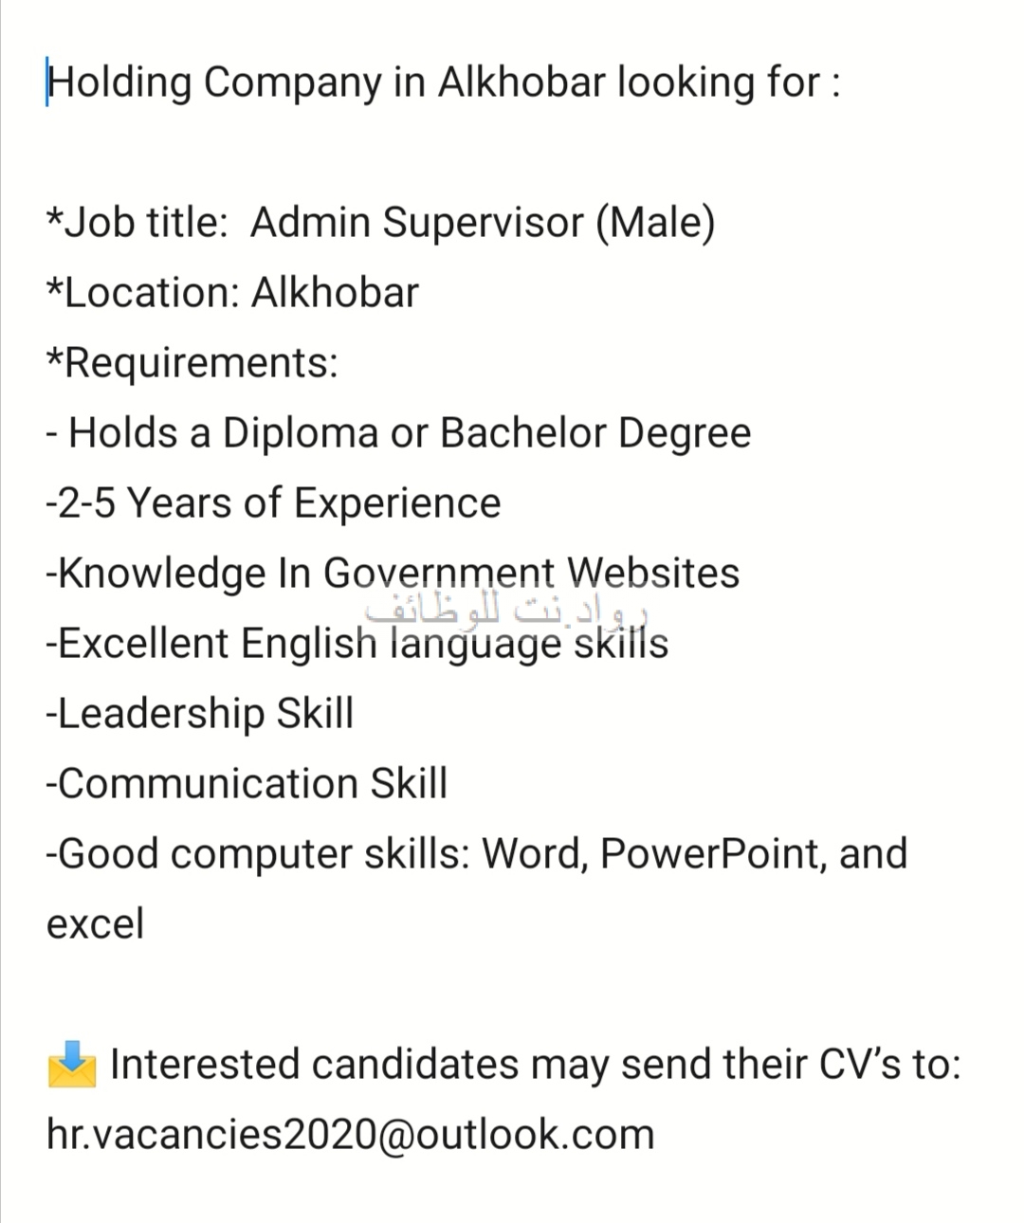The image size is (1024, 1223).
Task: Click the 'looking for :' text in heading
Action: pyautogui.click(x=728, y=82)
